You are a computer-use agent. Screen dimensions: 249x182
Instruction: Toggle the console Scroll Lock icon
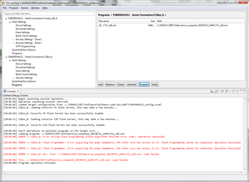pyautogui.click(x=216, y=91)
